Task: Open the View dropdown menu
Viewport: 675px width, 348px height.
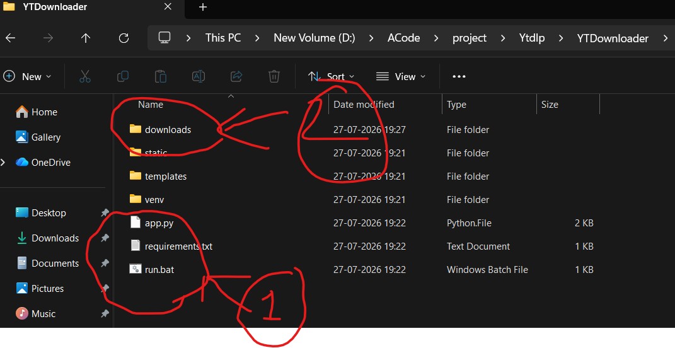Action: [401, 77]
